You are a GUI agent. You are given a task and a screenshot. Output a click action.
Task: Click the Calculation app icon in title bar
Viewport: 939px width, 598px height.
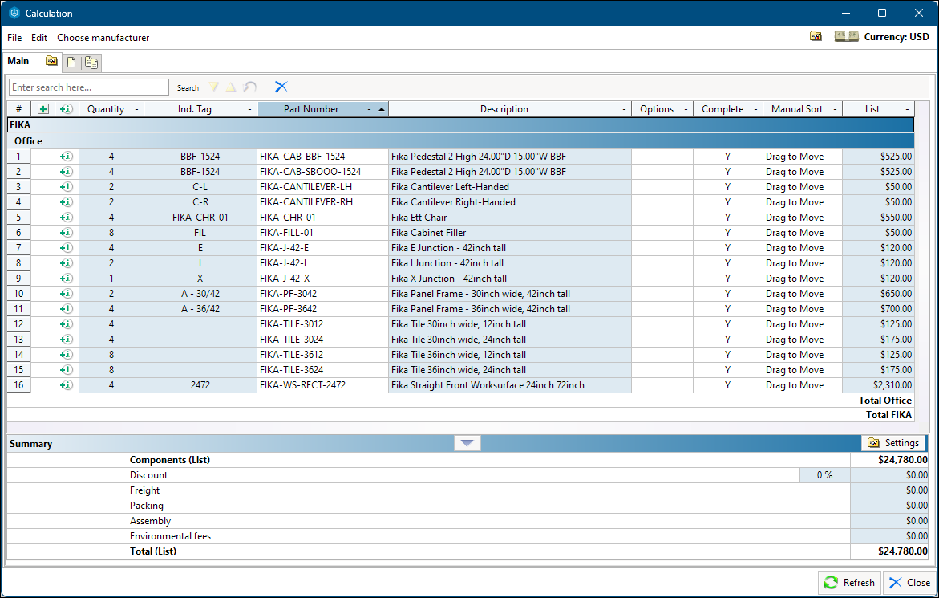[14, 13]
